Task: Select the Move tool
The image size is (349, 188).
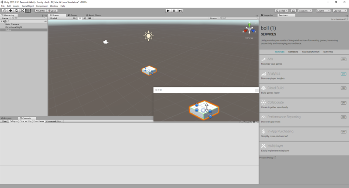Action: (x=10, y=10)
